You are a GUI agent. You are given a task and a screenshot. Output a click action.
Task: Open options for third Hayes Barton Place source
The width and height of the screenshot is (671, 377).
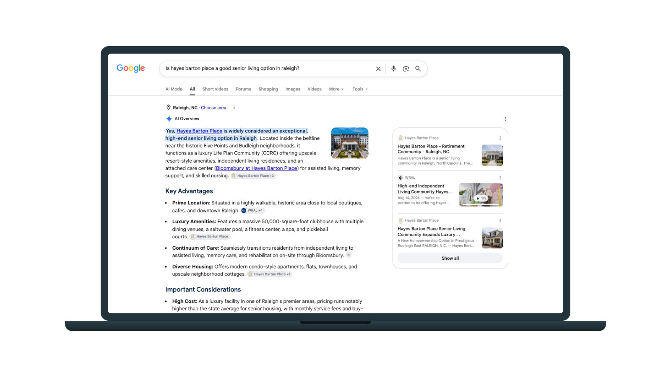tap(500, 220)
